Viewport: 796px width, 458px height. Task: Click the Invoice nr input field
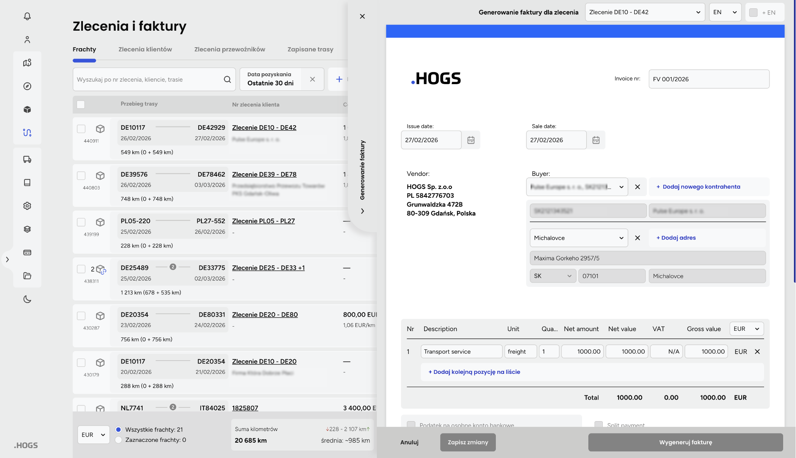709,79
